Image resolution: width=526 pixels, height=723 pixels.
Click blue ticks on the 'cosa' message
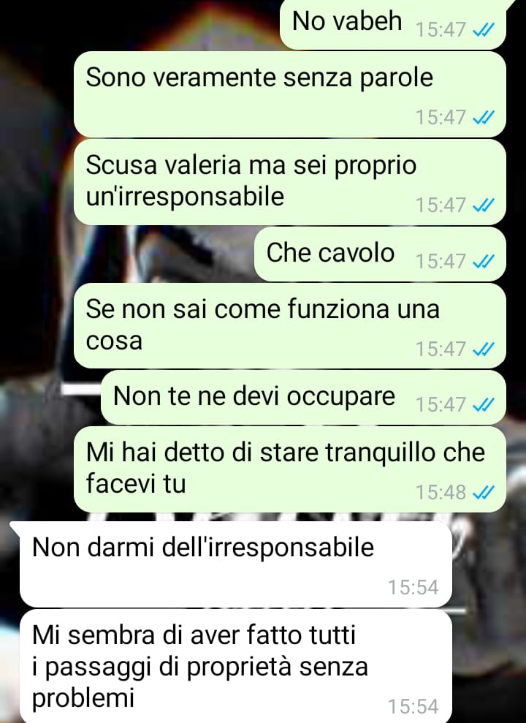(484, 349)
